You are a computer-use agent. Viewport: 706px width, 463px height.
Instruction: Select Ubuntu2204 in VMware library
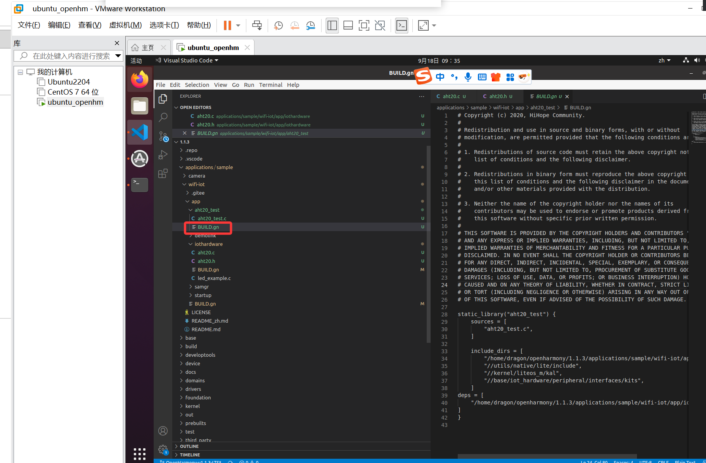point(69,82)
